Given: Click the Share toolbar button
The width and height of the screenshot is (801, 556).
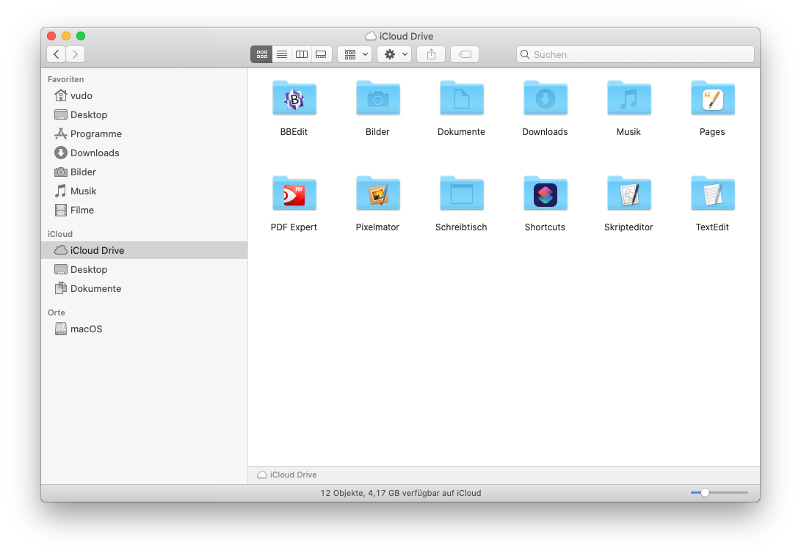Looking at the screenshot, I should click(x=431, y=54).
